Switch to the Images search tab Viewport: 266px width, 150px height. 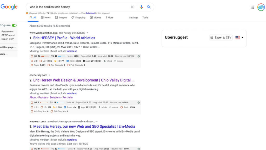(x=61, y=17)
